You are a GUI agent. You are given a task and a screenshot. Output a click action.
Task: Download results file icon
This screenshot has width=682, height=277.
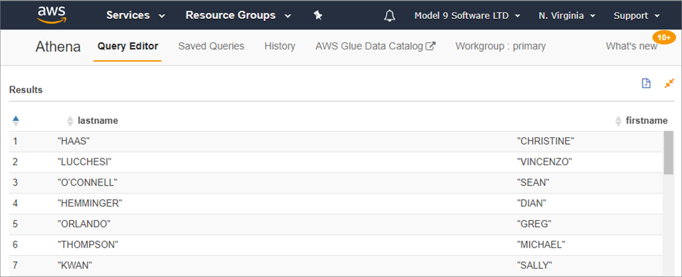click(646, 83)
